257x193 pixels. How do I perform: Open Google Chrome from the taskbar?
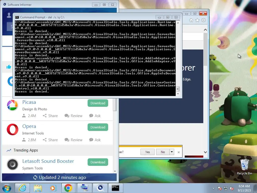(x=69, y=188)
